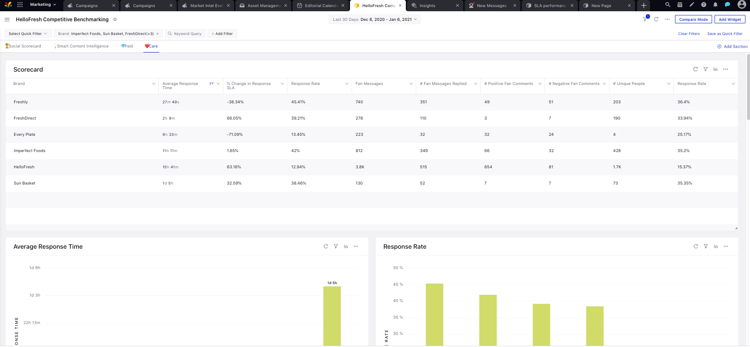Open the Scorecard widget filter icon
The width and height of the screenshot is (750, 347).
point(705,70)
